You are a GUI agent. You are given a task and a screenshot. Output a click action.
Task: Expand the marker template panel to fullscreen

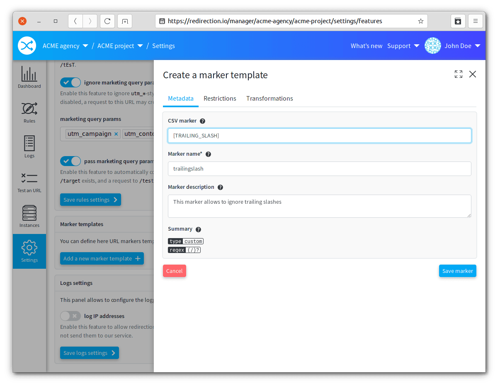tap(458, 74)
